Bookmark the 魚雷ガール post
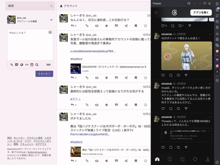Image resolution: width=220 pixels, height=165 pixels. click(136, 78)
